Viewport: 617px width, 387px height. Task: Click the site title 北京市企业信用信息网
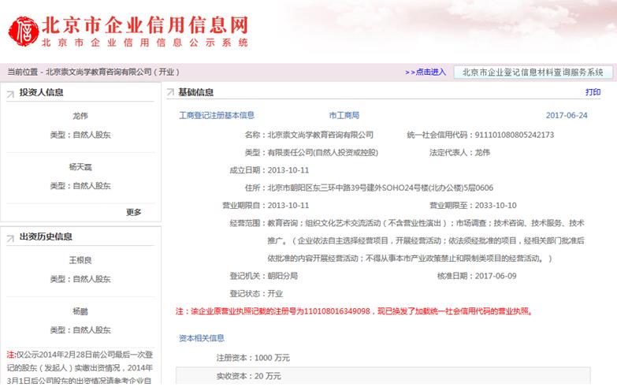[145, 24]
